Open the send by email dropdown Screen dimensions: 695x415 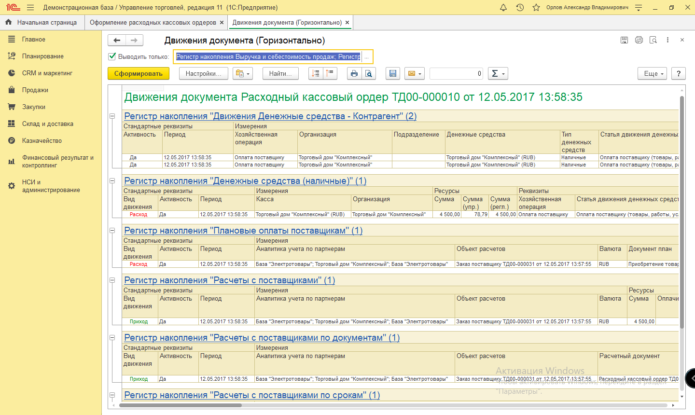click(x=415, y=73)
